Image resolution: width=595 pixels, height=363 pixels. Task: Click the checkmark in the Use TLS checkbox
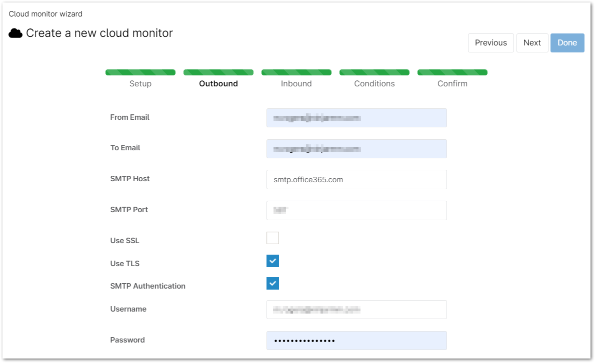(272, 261)
